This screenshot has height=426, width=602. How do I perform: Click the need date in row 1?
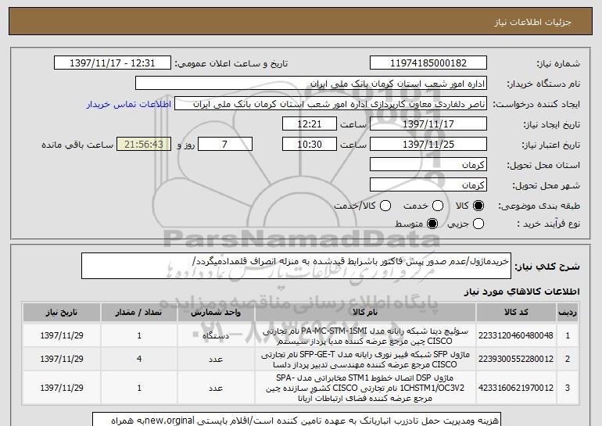(x=62, y=336)
